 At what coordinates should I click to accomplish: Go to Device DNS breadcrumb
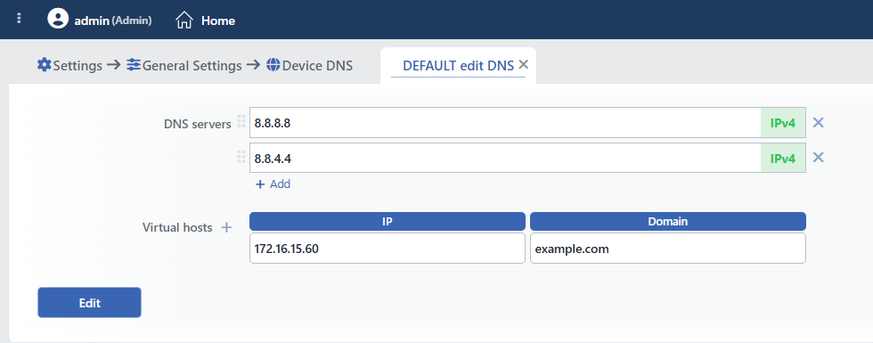click(x=317, y=66)
